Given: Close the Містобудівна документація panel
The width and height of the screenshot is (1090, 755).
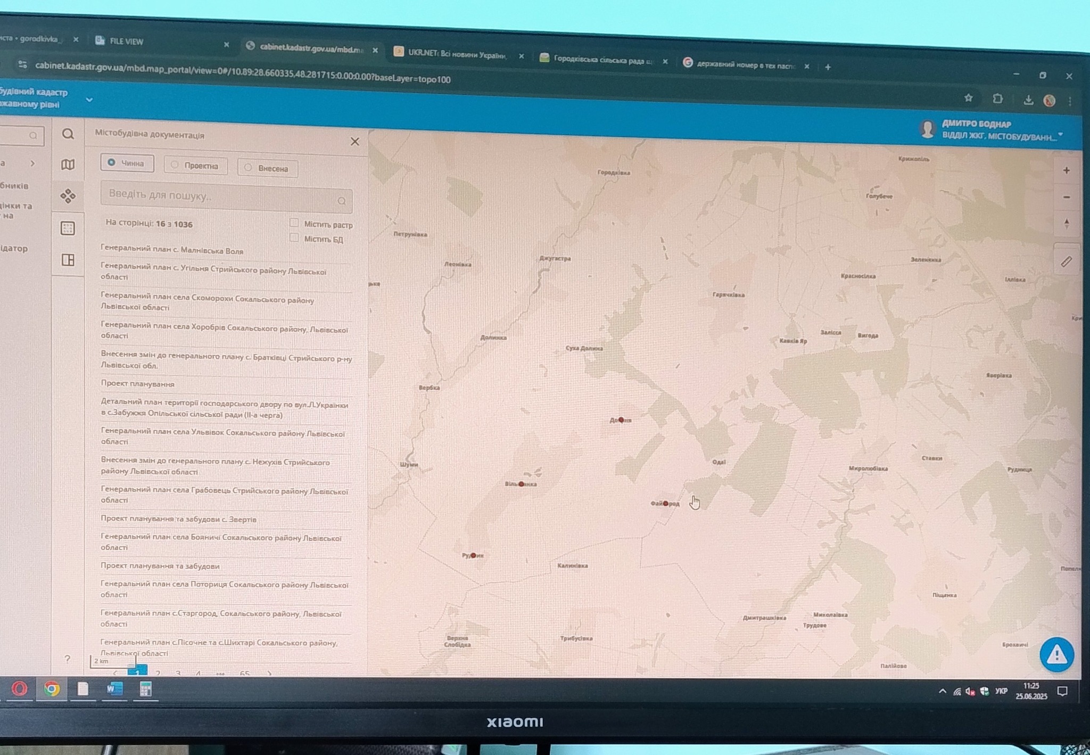Looking at the screenshot, I should tap(355, 142).
